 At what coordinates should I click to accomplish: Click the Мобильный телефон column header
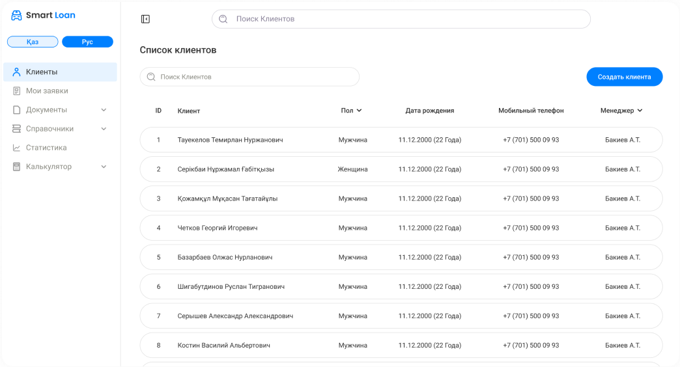531,111
